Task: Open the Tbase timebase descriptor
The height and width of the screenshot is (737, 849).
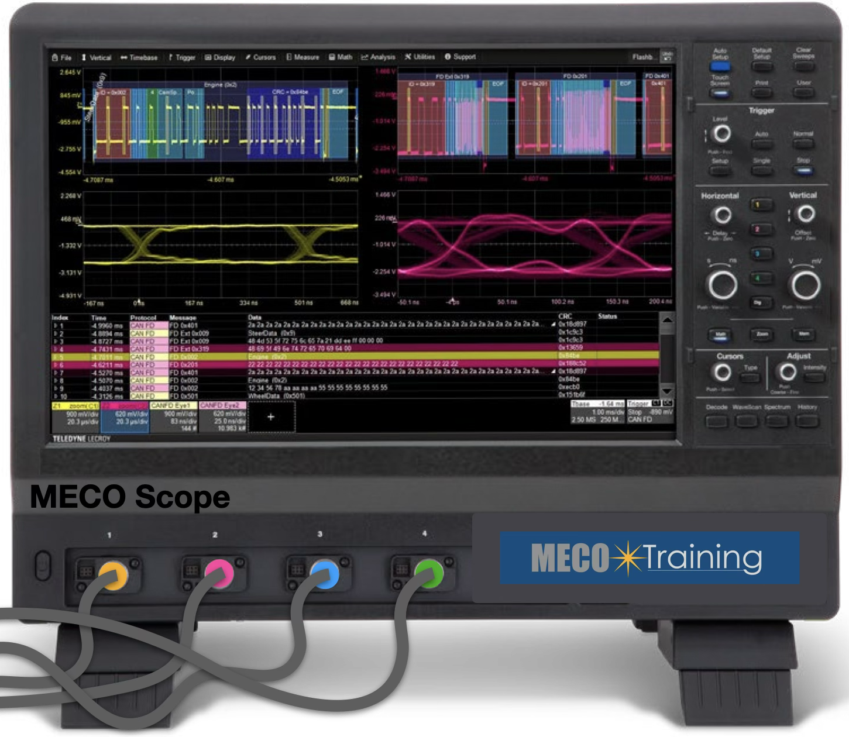Action: 597,412
